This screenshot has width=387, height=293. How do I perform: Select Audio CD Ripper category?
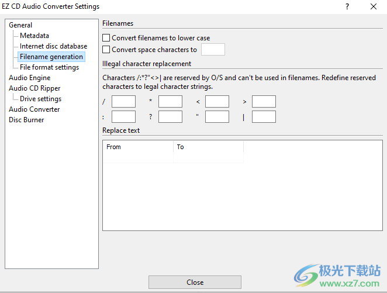(34, 88)
